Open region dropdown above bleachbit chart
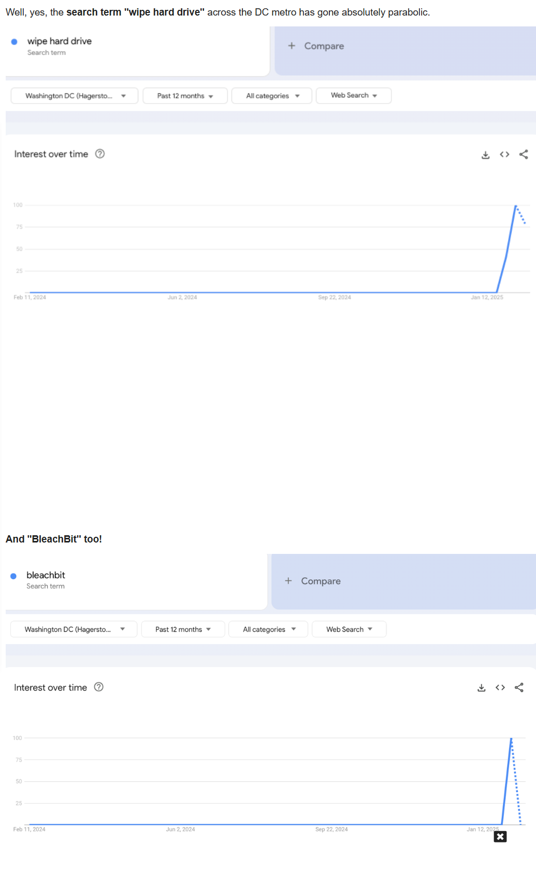This screenshot has height=871, width=536. (x=74, y=629)
